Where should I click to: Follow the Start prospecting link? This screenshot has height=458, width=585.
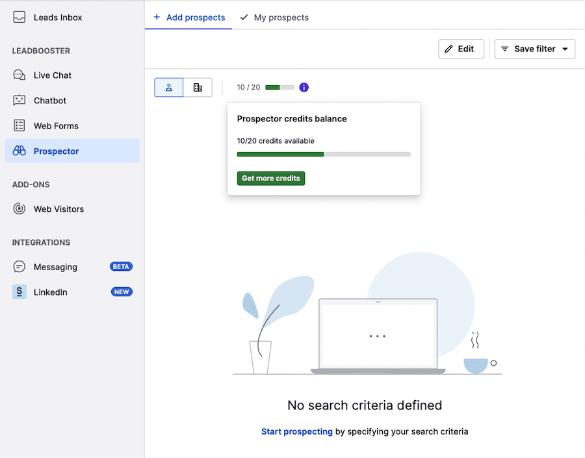[296, 431]
